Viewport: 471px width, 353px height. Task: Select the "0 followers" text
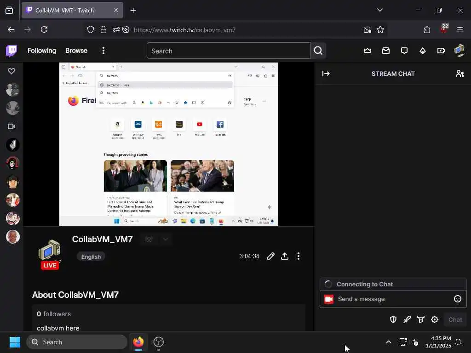pyautogui.click(x=54, y=314)
